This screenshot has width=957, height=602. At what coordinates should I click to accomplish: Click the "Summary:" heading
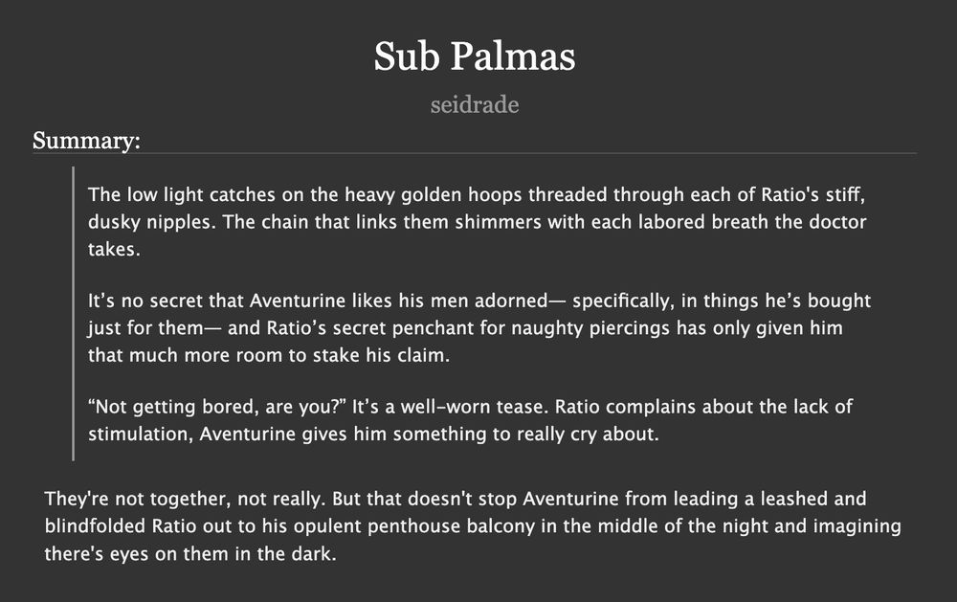[86, 141]
